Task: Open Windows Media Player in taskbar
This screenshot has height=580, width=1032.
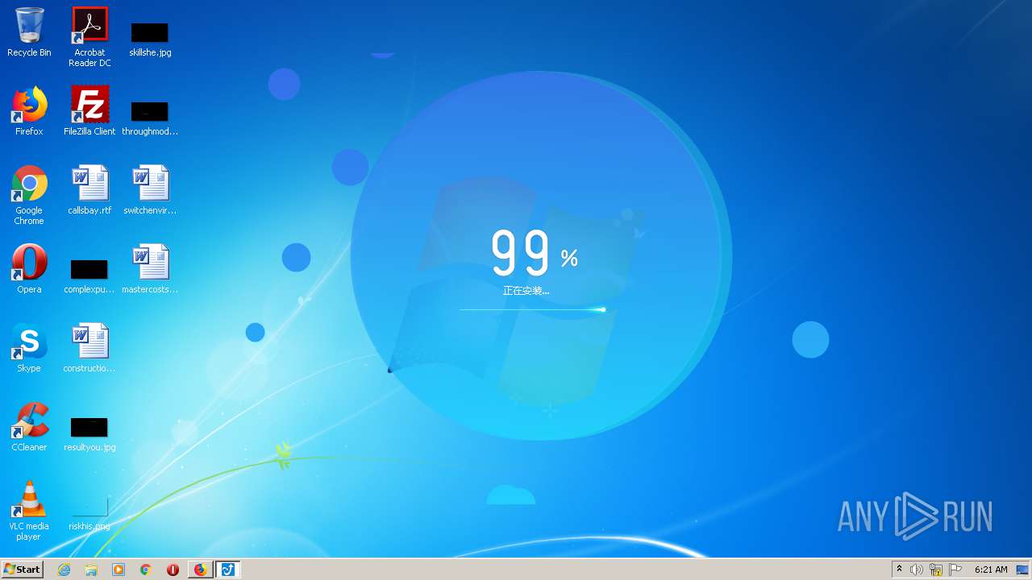Action: coord(119,570)
